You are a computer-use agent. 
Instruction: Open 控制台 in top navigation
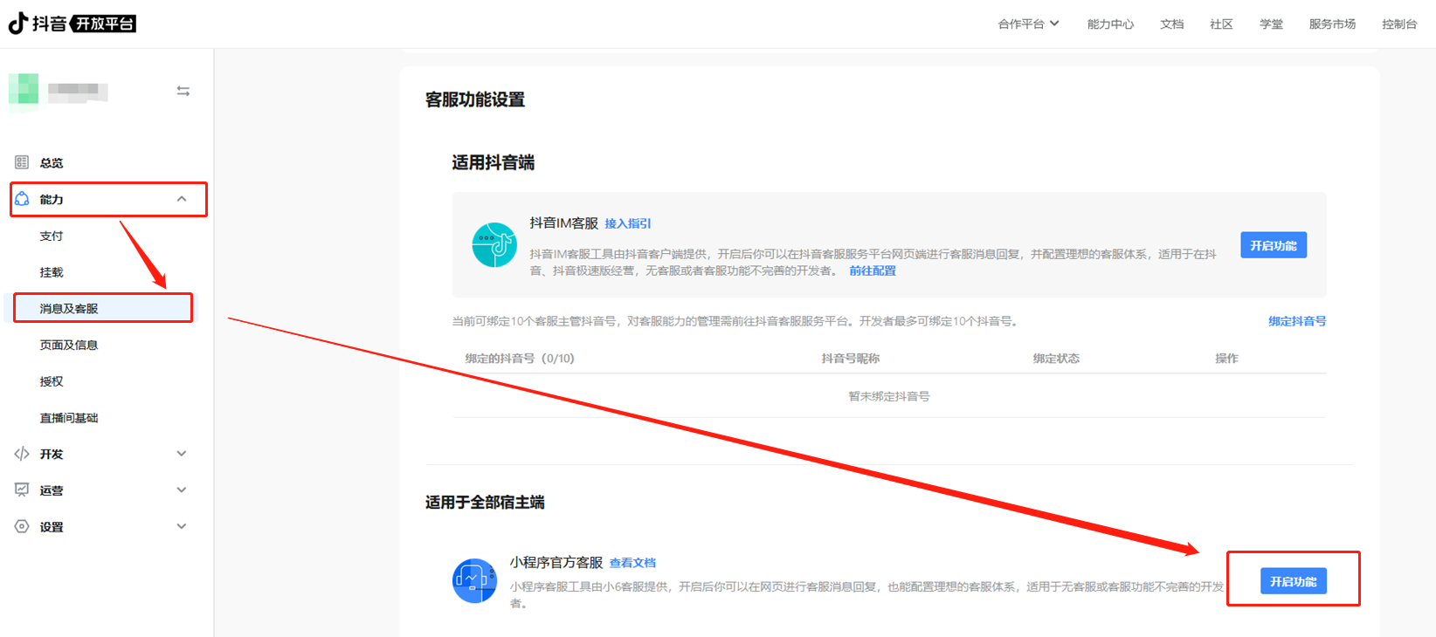[1399, 24]
